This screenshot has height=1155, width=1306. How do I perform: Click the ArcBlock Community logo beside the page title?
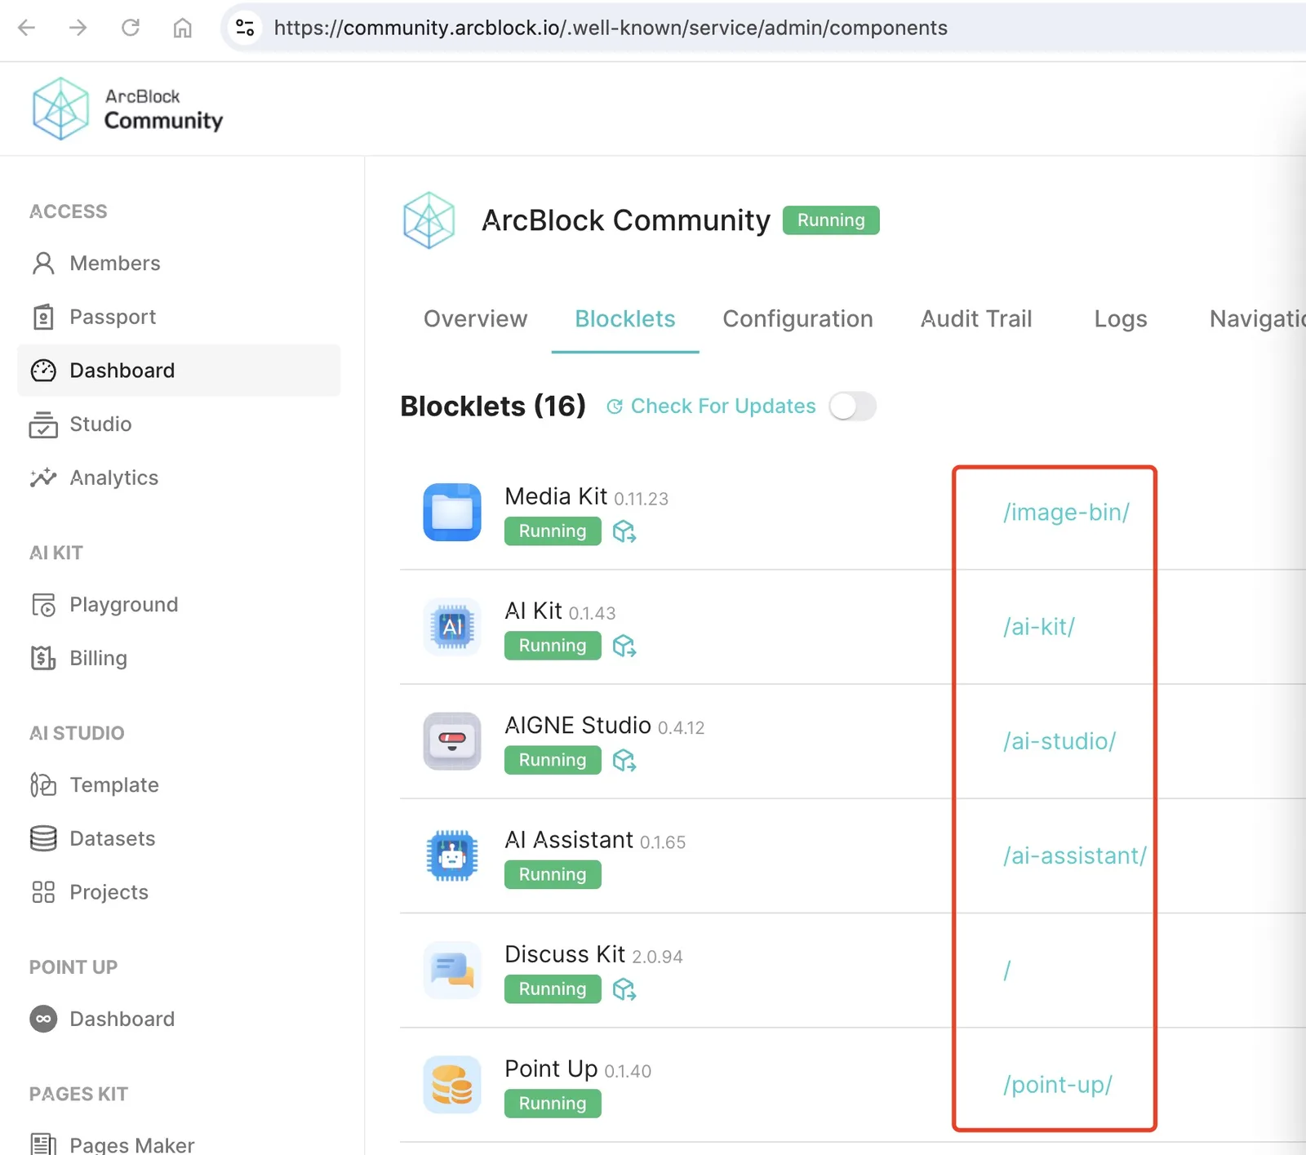coord(429,220)
